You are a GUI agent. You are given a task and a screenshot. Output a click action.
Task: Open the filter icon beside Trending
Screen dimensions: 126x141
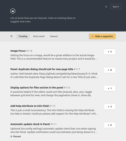coord(11,36)
